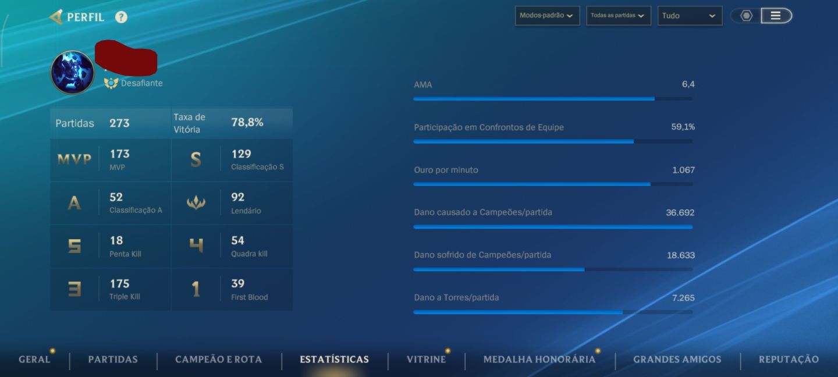
Task: Click the First Blood number icon
Action: pyautogui.click(x=196, y=289)
